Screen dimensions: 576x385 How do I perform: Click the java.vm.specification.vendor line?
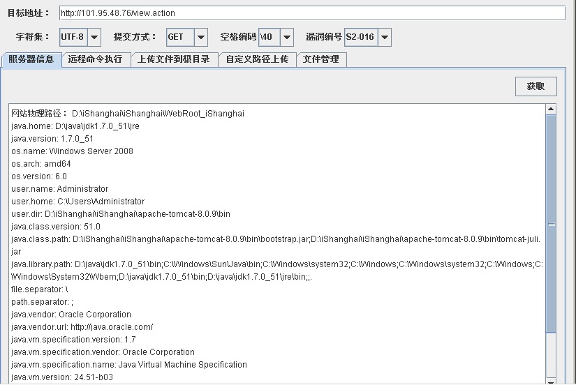pos(103,352)
